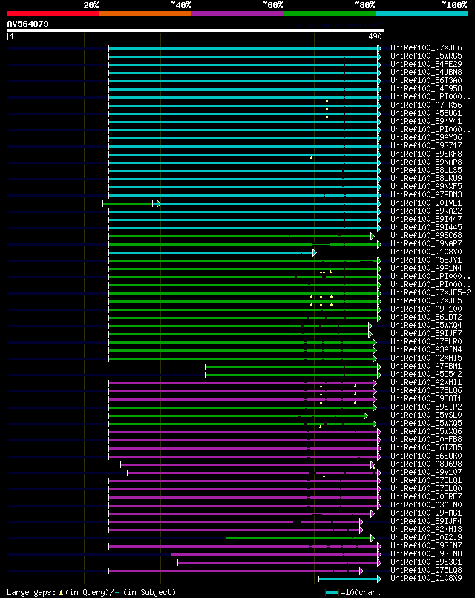Select the UniRef100_B9S3C1 label
The width and height of the screenshot is (475, 598).
[x=426, y=562]
